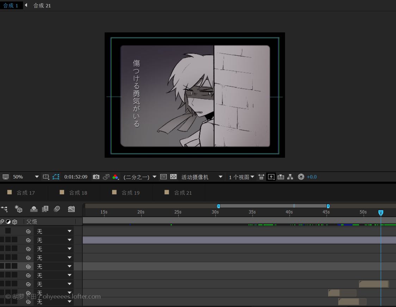396x307 pixels.
Task: Switch to the 合成 17 timeline tab
Action: 25,193
